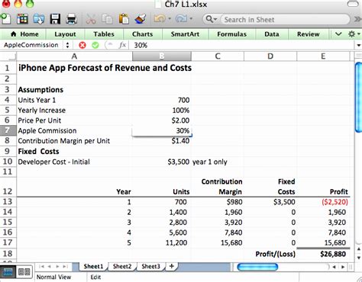Screen dimensions: 362x282
Task: Switch to the Formulas tab
Action: (231, 34)
